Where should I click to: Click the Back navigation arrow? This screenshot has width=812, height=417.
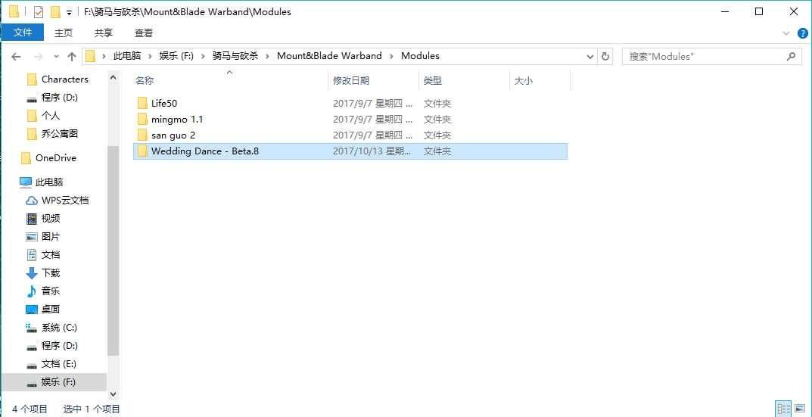[16, 56]
